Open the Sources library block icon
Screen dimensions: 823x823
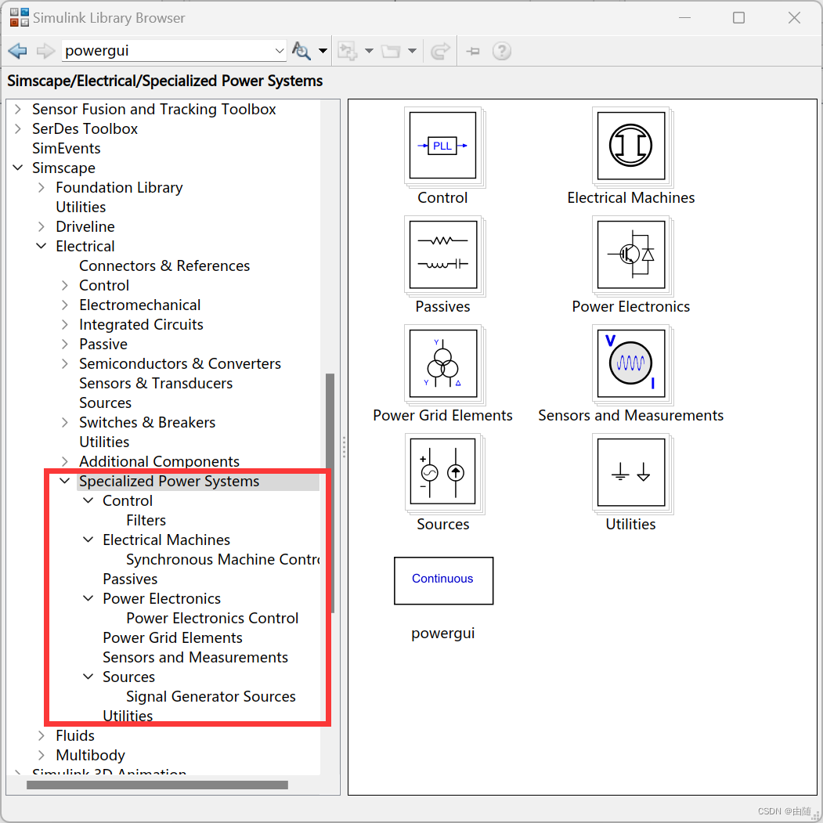443,472
